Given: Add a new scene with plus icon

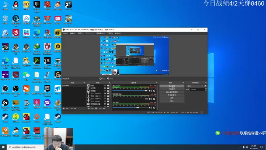Looking at the screenshot, I should tap(64, 108).
